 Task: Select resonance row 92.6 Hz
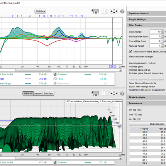147,157
